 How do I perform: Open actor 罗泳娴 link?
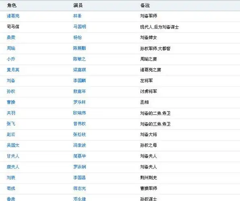[80, 167]
